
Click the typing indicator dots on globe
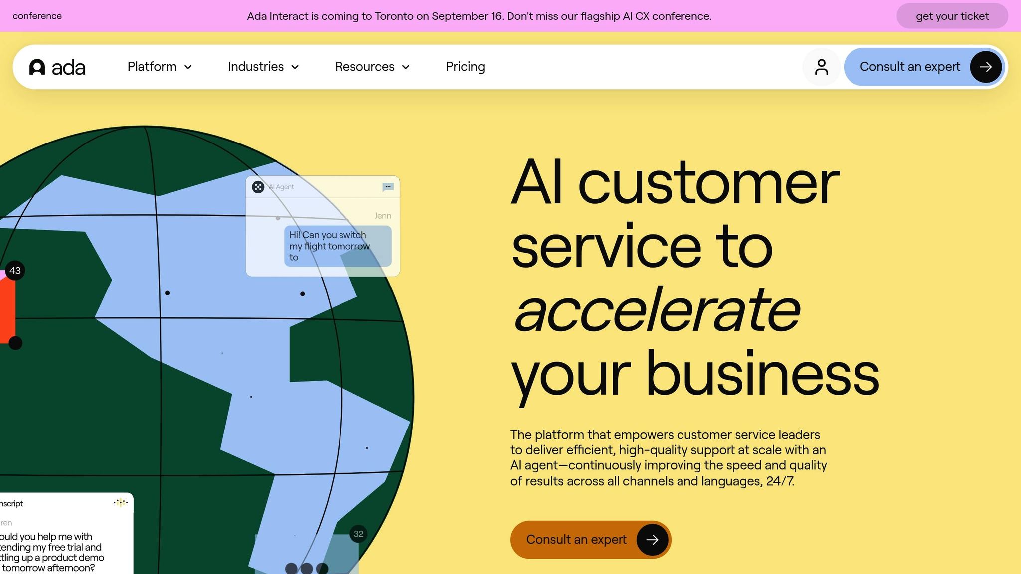click(307, 568)
